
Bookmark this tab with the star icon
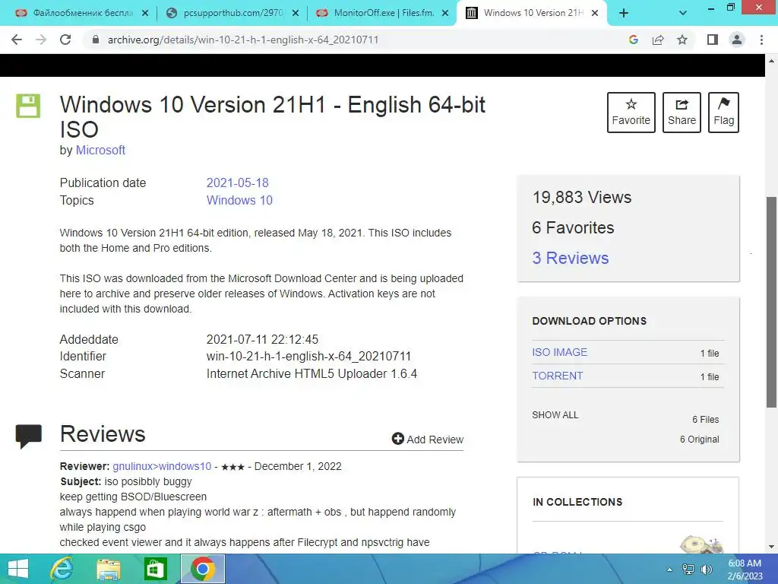(682, 40)
